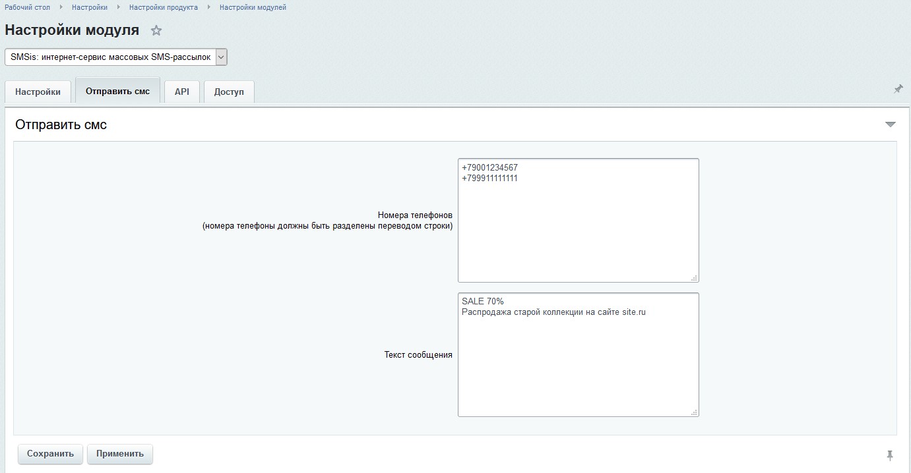Image resolution: width=911 pixels, height=473 pixels.
Task: Collapse the Отправить смс section with the triangle
Action: pos(890,125)
